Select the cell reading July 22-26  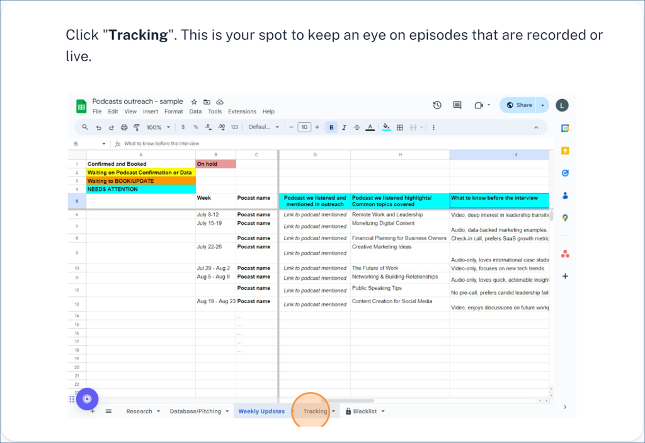pos(215,253)
